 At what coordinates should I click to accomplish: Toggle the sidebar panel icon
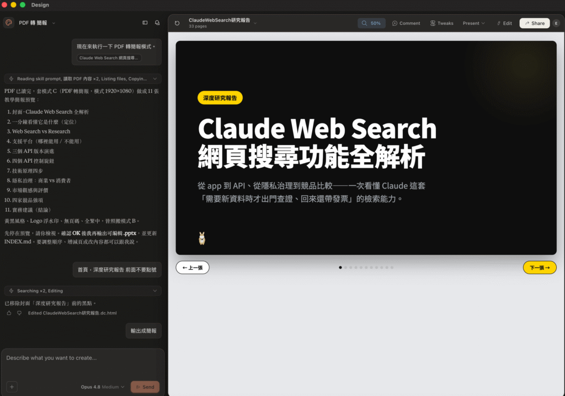tap(145, 23)
